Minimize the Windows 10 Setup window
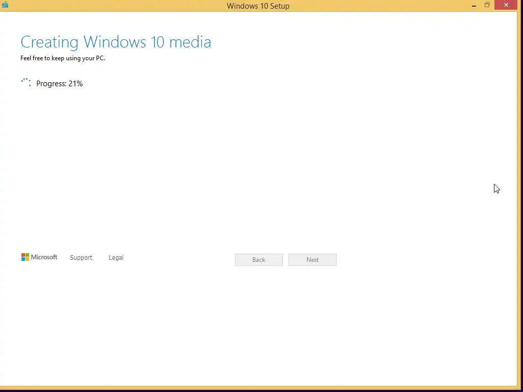This screenshot has height=392, width=523. 473,5
